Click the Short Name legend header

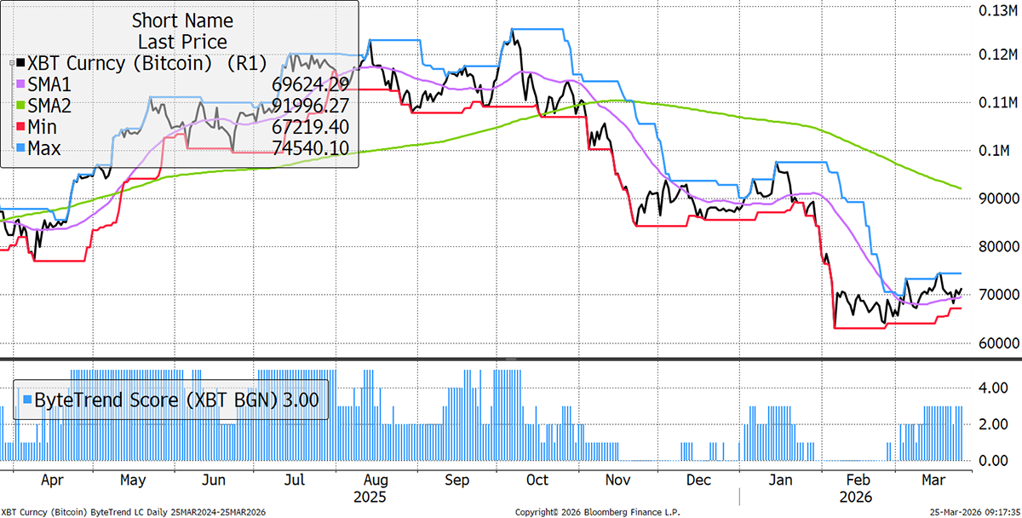(x=181, y=20)
